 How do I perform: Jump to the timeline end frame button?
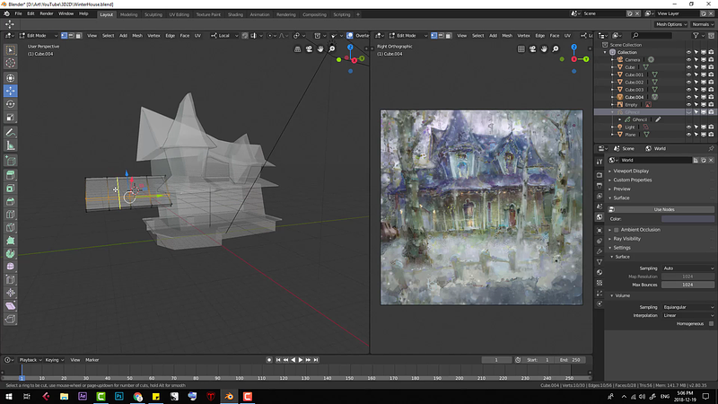pos(316,360)
